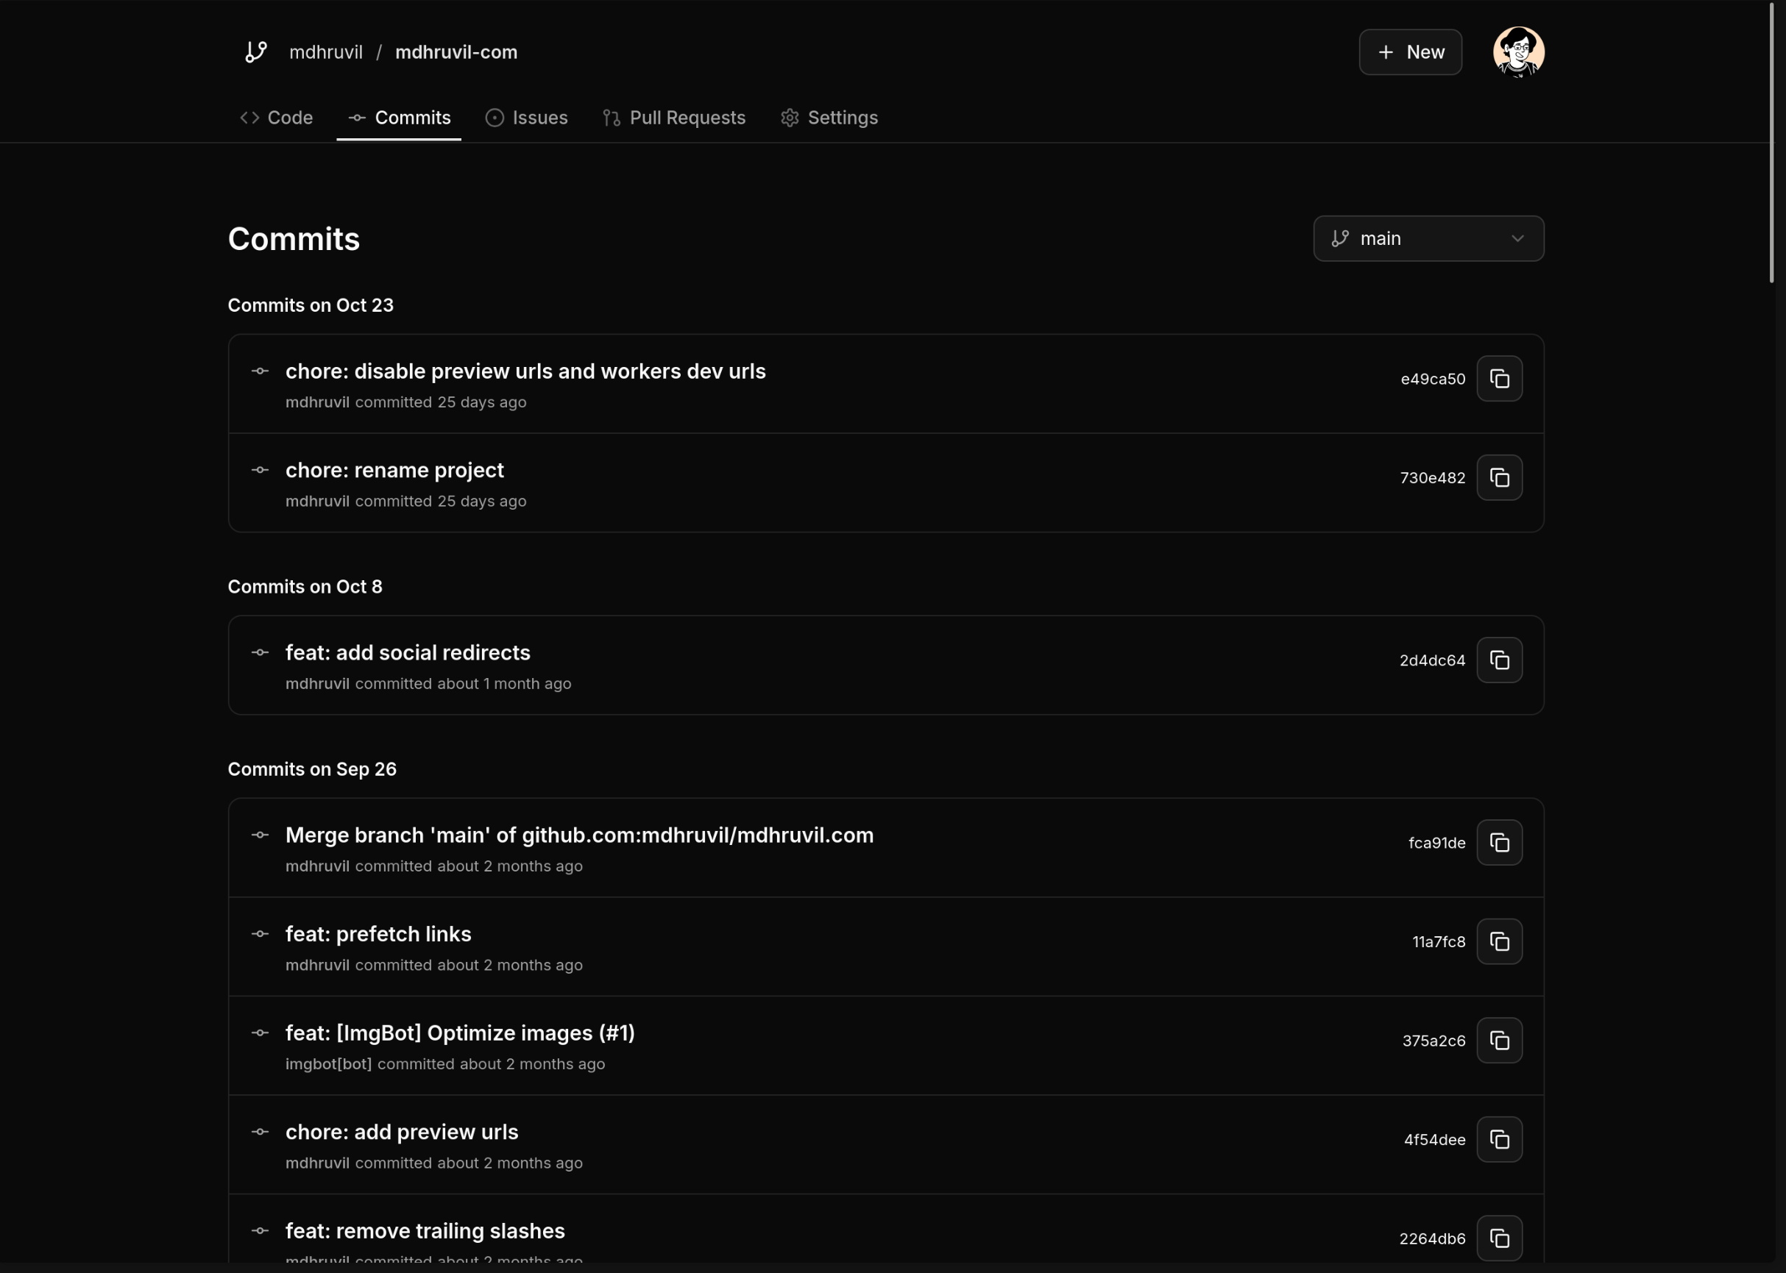Image resolution: width=1786 pixels, height=1273 pixels.
Task: Copy commit hash 375a2c6
Action: tap(1499, 1040)
